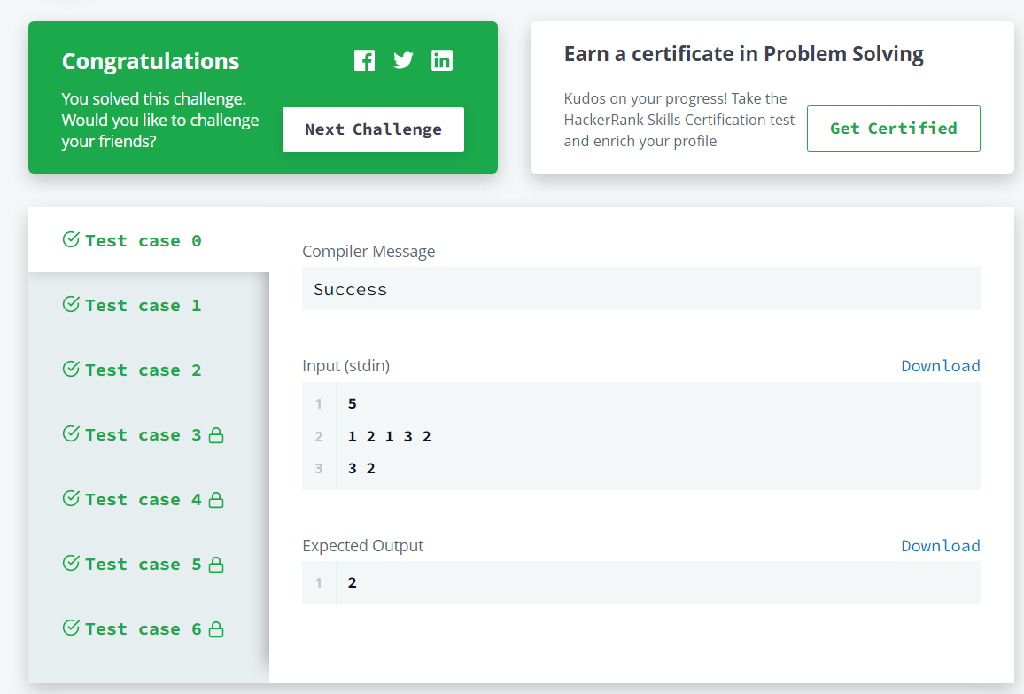Share result on Facebook
1024x694 pixels.
(x=364, y=61)
